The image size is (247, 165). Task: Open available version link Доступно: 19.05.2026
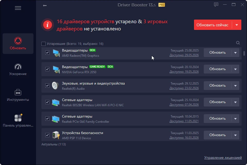pyautogui.click(x=184, y=71)
